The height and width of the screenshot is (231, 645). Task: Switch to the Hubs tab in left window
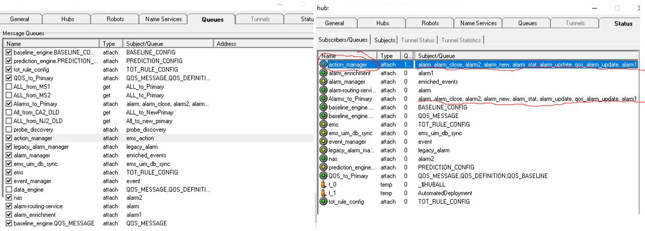click(x=67, y=19)
